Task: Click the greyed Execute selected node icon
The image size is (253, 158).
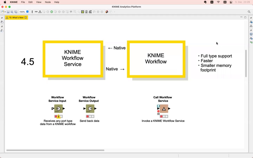Action: pos(48,12)
